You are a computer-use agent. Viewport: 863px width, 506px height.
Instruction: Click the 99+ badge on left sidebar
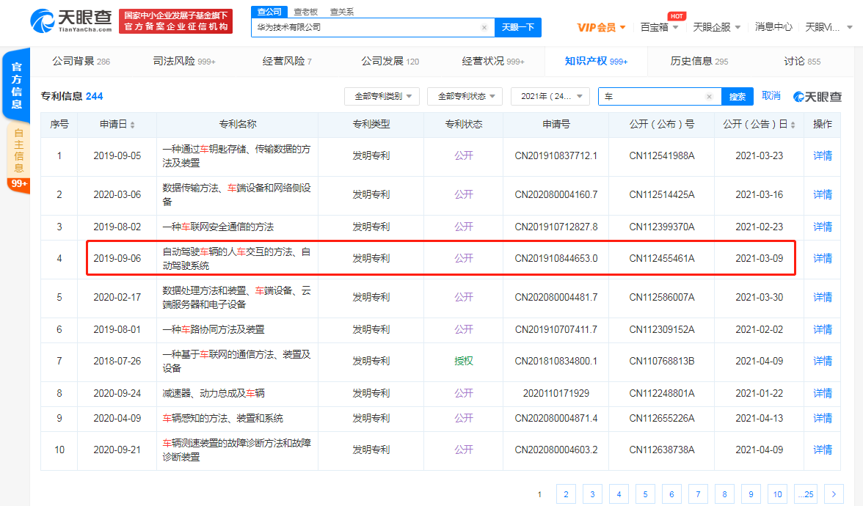point(19,183)
